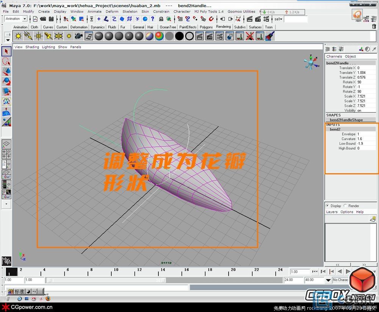Open the sel dropdown beside the input field
The width and height of the screenshot is (379, 312).
(278, 19)
